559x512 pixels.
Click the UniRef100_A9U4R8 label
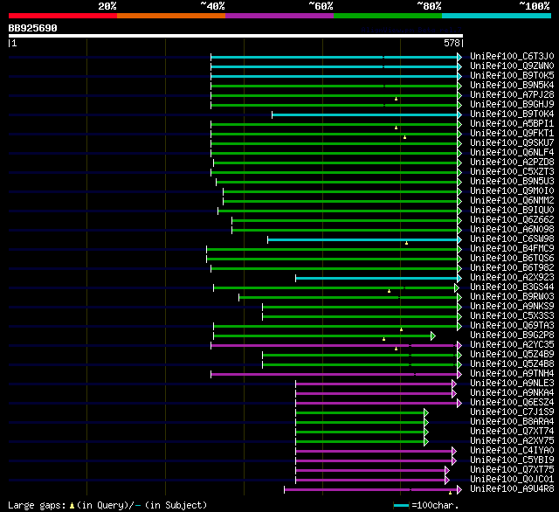point(512,489)
